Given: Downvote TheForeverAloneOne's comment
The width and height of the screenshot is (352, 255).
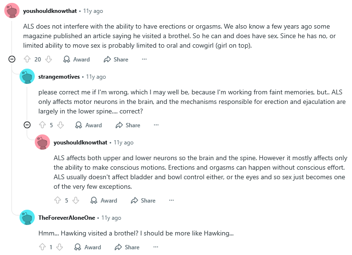Looking at the screenshot, I should pos(60,247).
